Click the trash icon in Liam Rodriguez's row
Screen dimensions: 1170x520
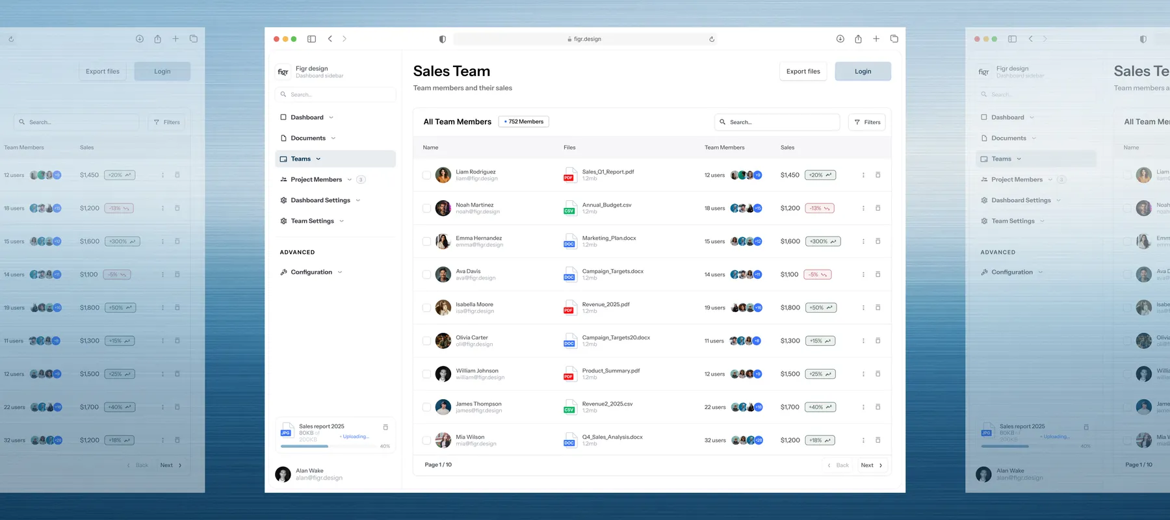(x=877, y=175)
